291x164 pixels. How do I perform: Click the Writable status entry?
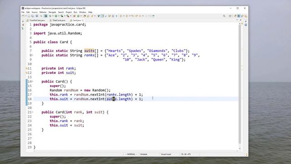pyautogui.click(x=144, y=154)
